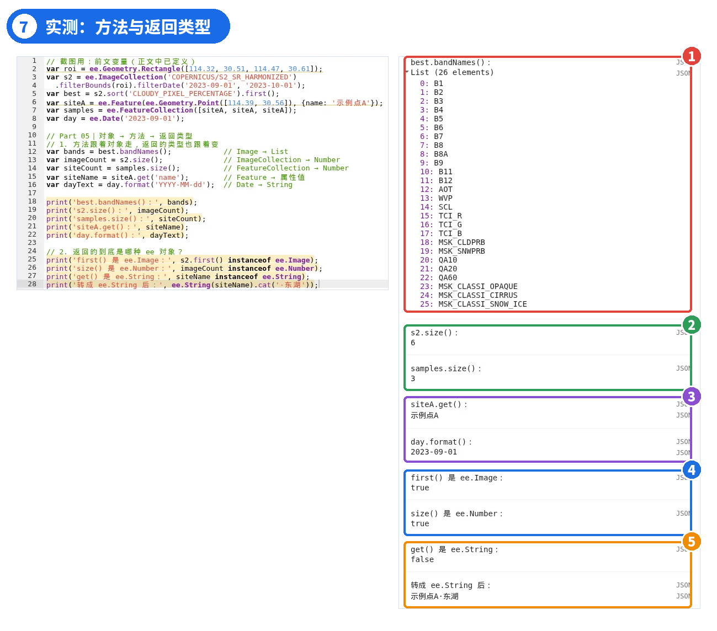
Task: Click the console value "2023-09-01"
Action: coord(434,452)
